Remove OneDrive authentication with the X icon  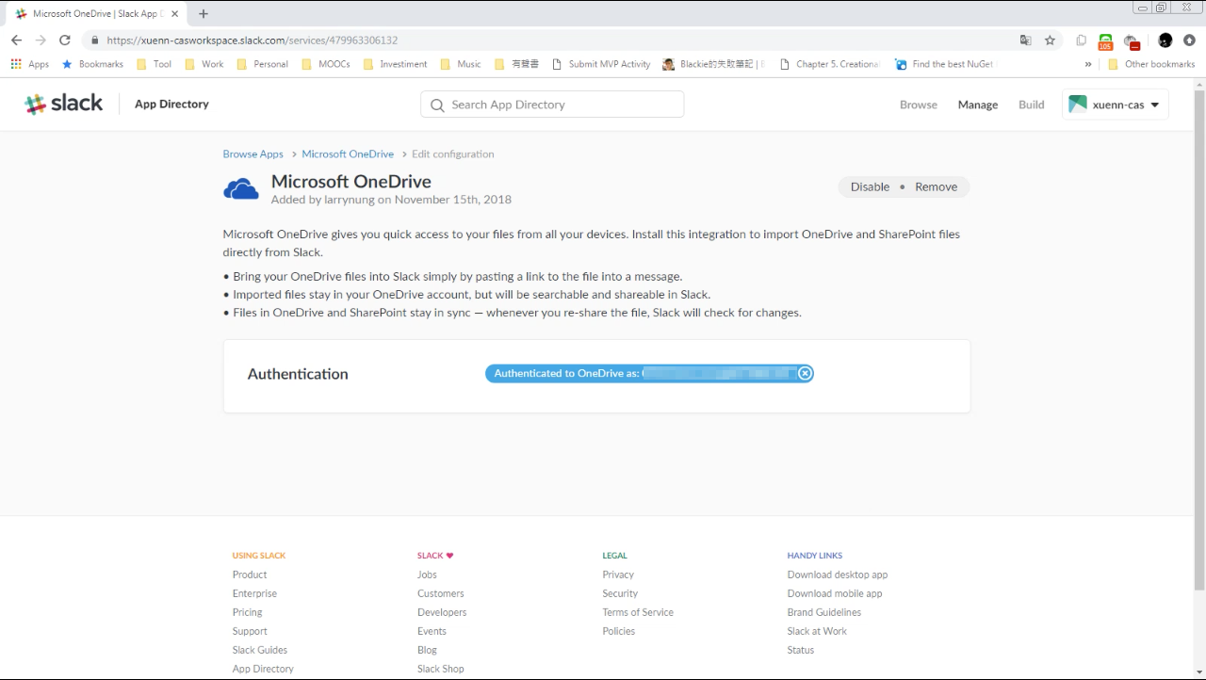pyautogui.click(x=805, y=373)
